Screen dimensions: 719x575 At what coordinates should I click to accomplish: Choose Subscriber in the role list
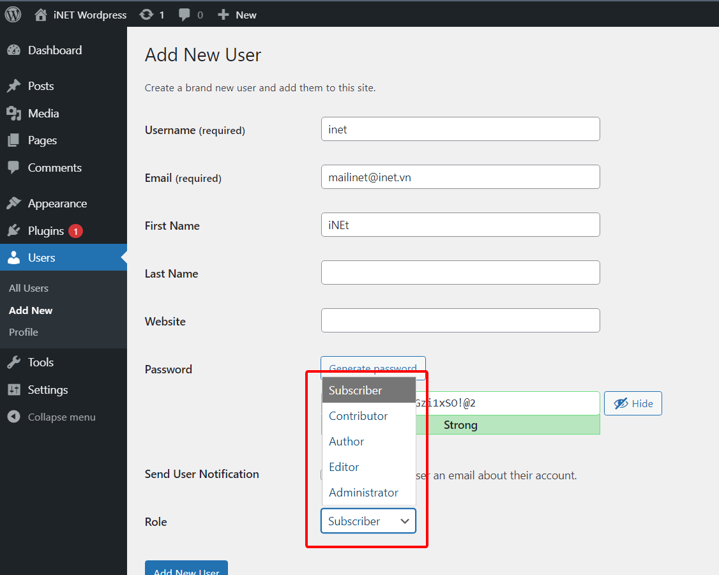pos(369,391)
